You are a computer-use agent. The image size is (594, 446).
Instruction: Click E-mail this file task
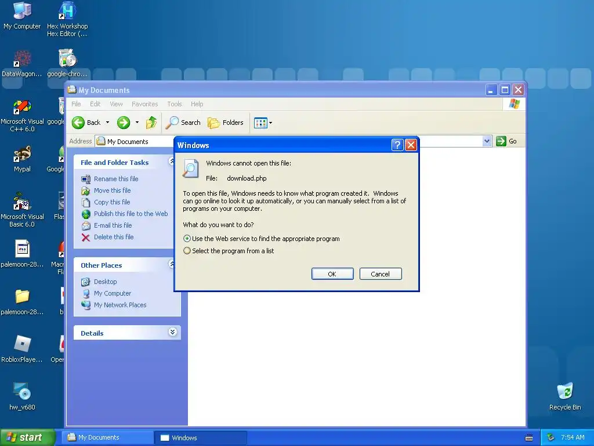pyautogui.click(x=113, y=225)
